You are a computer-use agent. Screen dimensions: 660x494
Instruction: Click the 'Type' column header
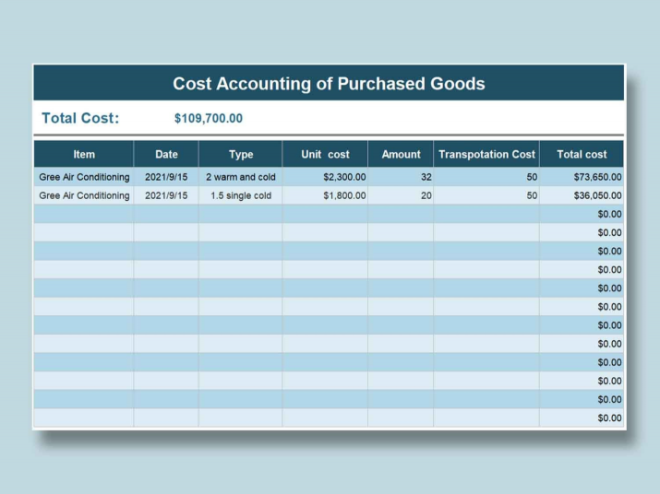tap(241, 154)
